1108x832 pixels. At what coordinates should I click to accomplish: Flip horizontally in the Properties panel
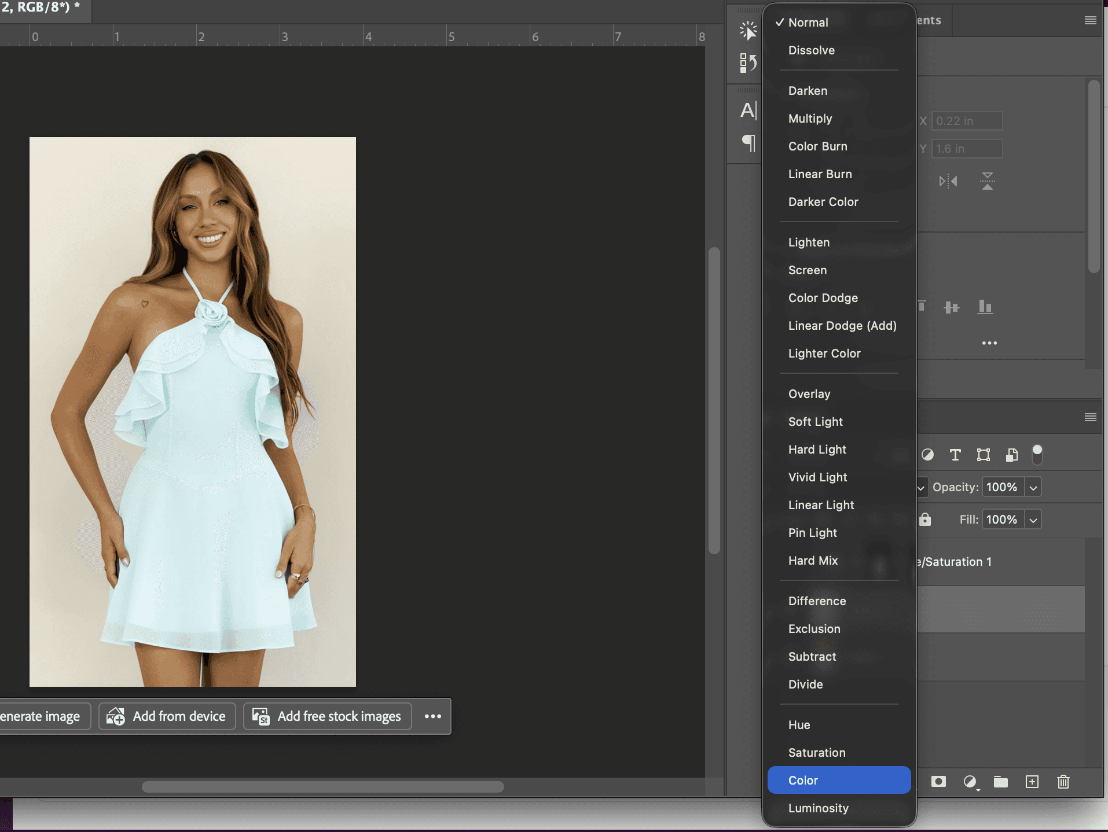tap(948, 181)
